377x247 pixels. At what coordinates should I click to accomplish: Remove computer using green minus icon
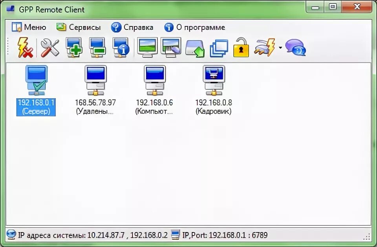click(97, 48)
